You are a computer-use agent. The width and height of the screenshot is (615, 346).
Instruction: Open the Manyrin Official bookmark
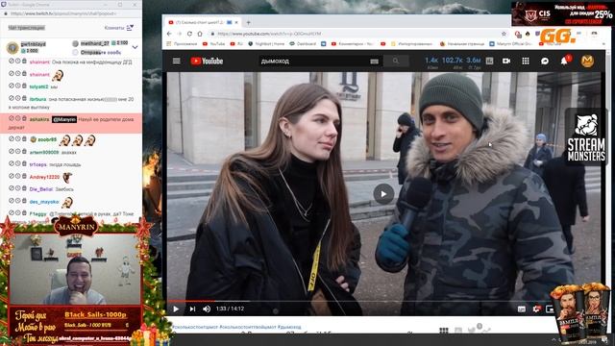click(x=510, y=44)
